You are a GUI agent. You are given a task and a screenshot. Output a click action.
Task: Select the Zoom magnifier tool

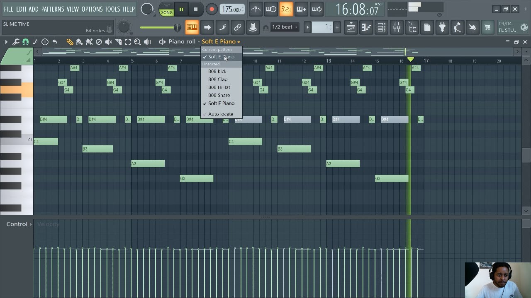click(x=137, y=42)
